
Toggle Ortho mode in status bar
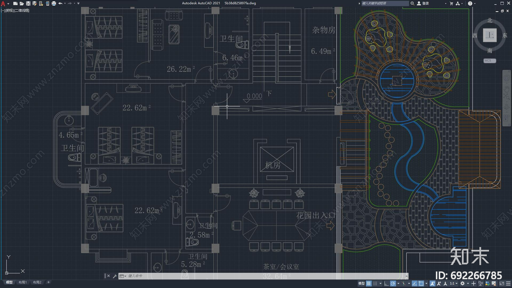coord(386,284)
